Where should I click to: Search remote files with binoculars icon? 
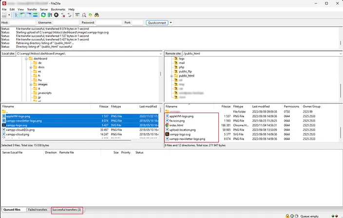click(x=96, y=15)
